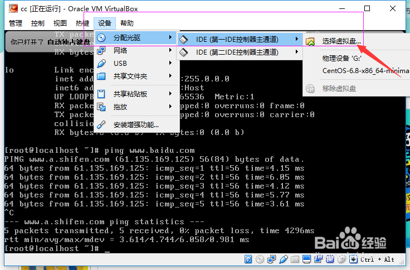Click the rtt min/avg/max/mdev terminal line
This screenshot has height=270, width=410.
click(127, 240)
